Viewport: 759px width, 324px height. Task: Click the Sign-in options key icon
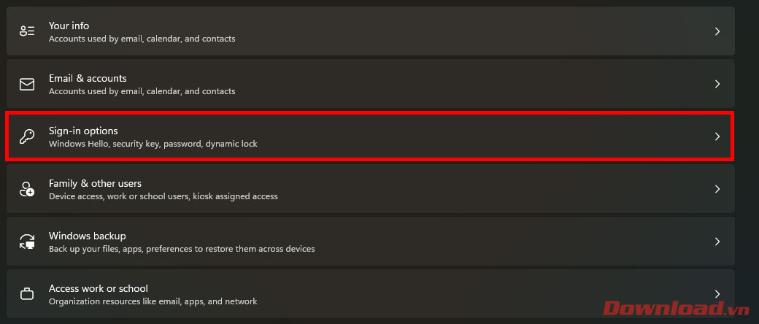click(27, 136)
